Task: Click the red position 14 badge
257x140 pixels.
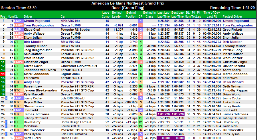Action: (x=3, y=74)
